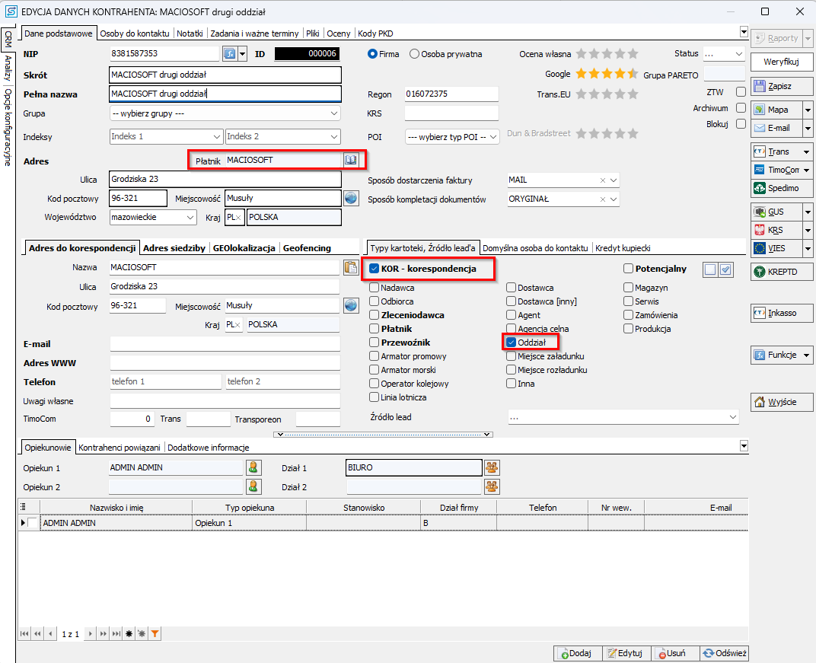This screenshot has width=816, height=663.
Task: Uncheck the Oddział checkbox
Action: [x=512, y=343]
